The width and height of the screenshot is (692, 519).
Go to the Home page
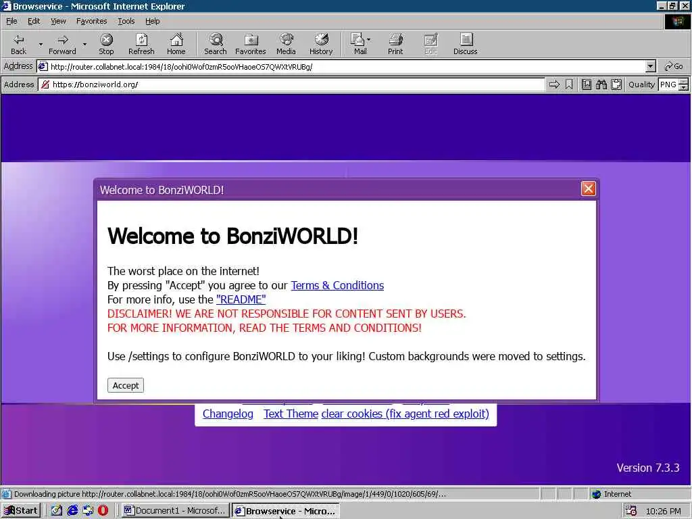176,44
